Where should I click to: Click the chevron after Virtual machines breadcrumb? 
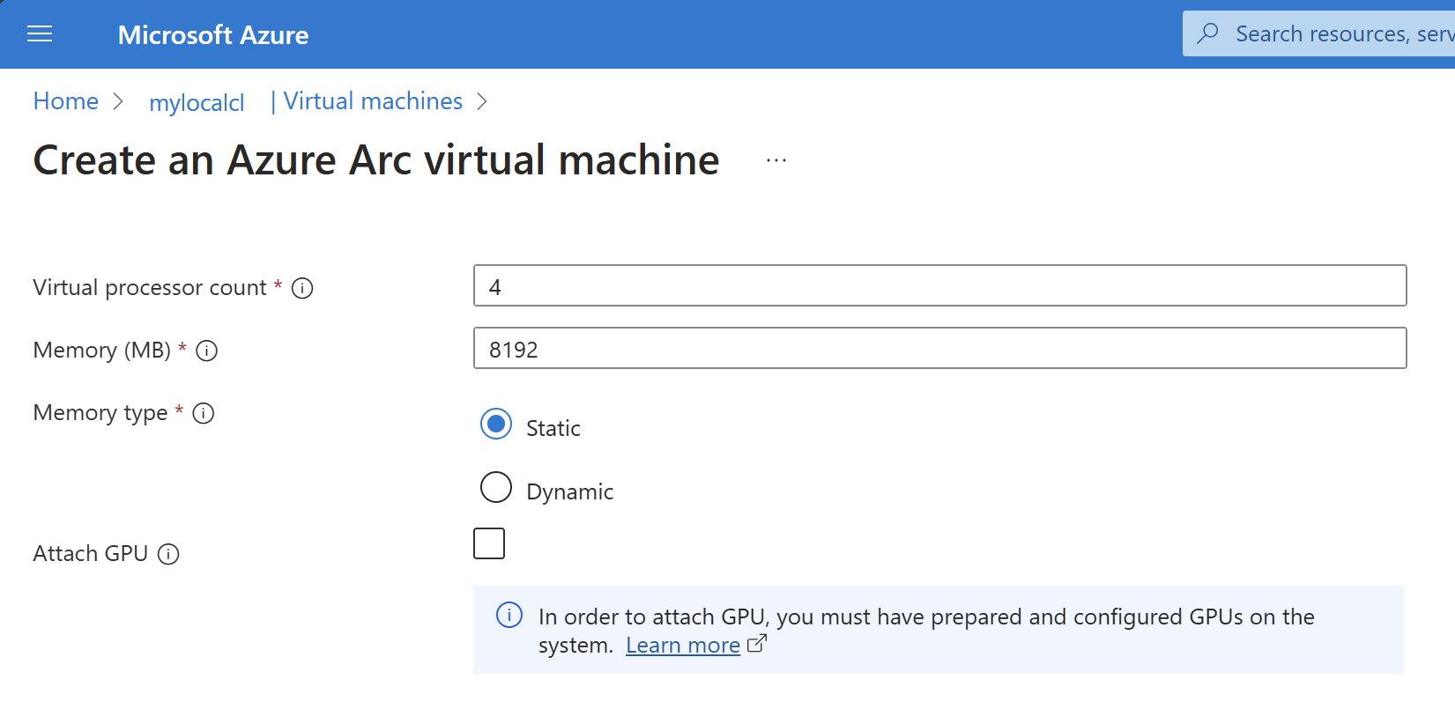pyautogui.click(x=482, y=102)
